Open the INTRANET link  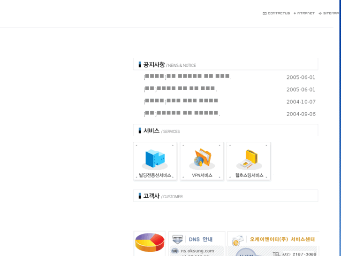pos(304,13)
